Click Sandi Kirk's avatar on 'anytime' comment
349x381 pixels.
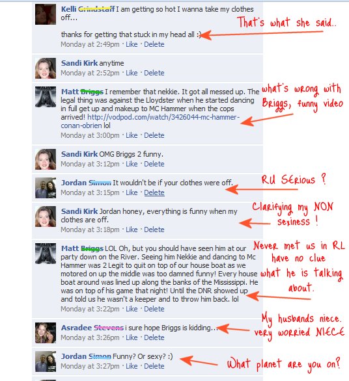pyautogui.click(x=46, y=68)
